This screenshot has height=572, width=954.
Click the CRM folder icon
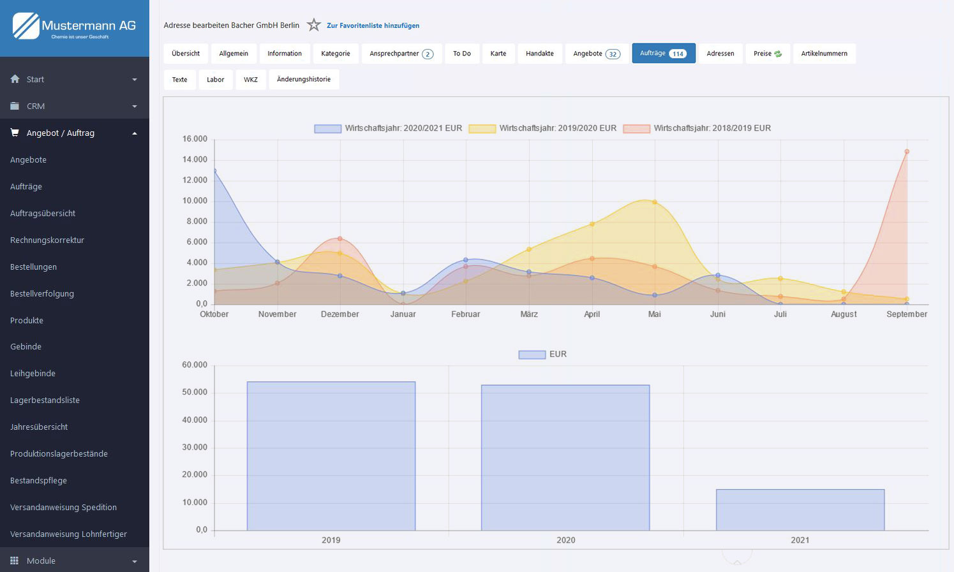tap(15, 106)
